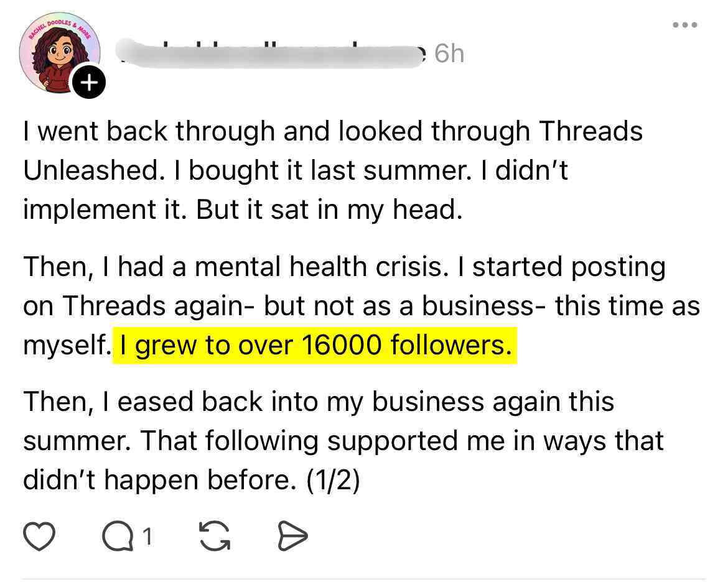Screen dimensions: 728x585
Task: Open replies via the comment bubble icon
Action: pos(115,537)
